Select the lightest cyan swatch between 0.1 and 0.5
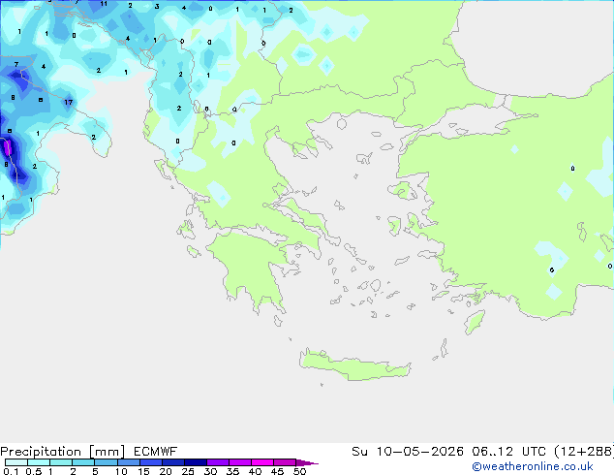The width and height of the screenshot is (614, 475). point(16,462)
